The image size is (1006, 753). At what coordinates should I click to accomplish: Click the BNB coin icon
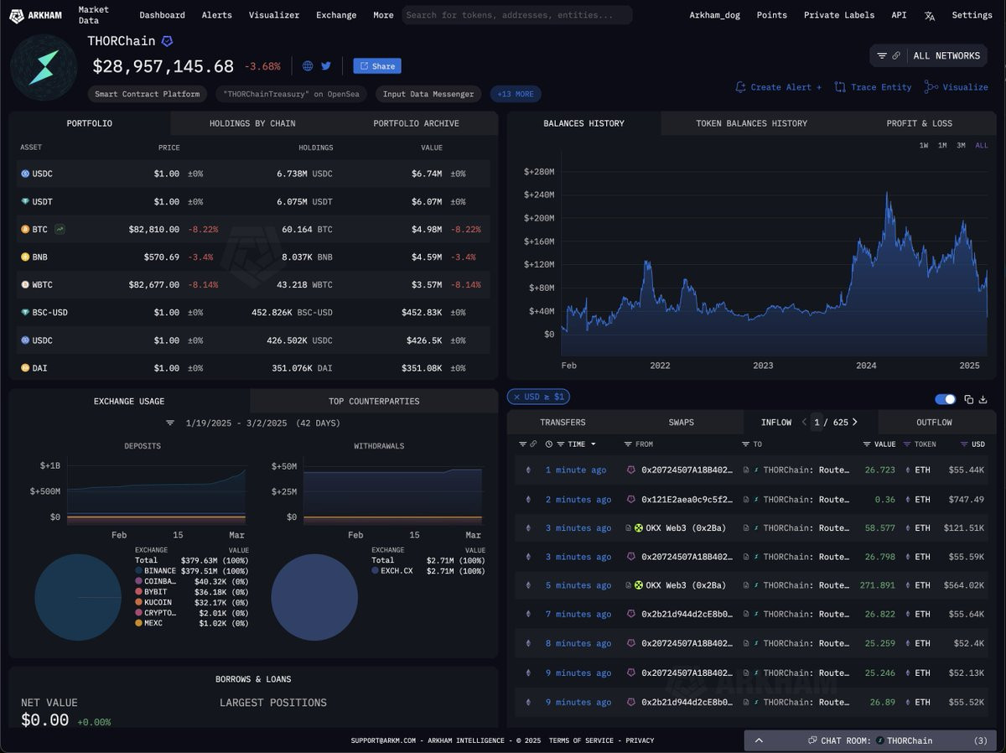pos(25,257)
